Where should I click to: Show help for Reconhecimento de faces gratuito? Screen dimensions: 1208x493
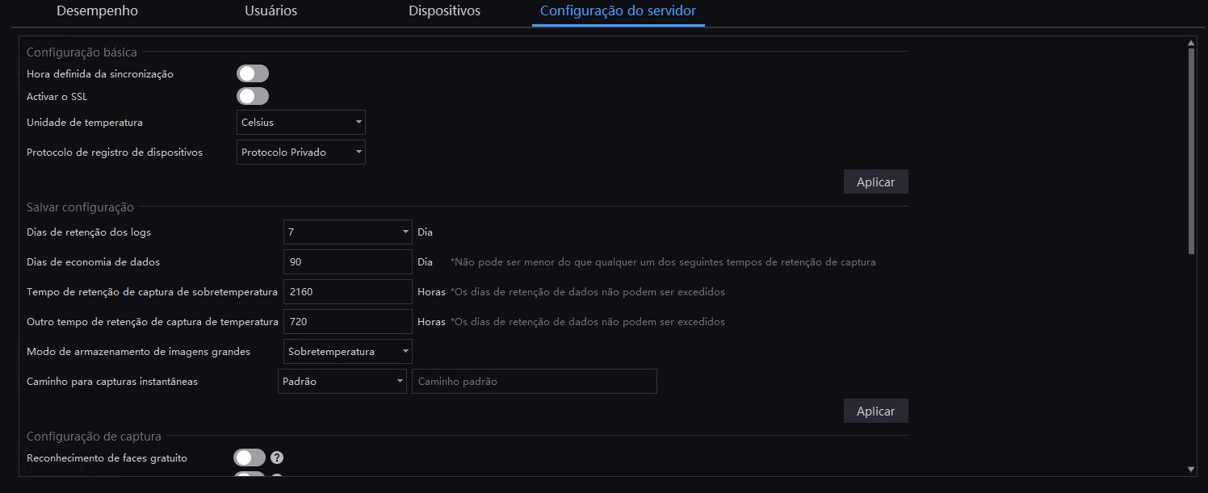pyautogui.click(x=277, y=458)
